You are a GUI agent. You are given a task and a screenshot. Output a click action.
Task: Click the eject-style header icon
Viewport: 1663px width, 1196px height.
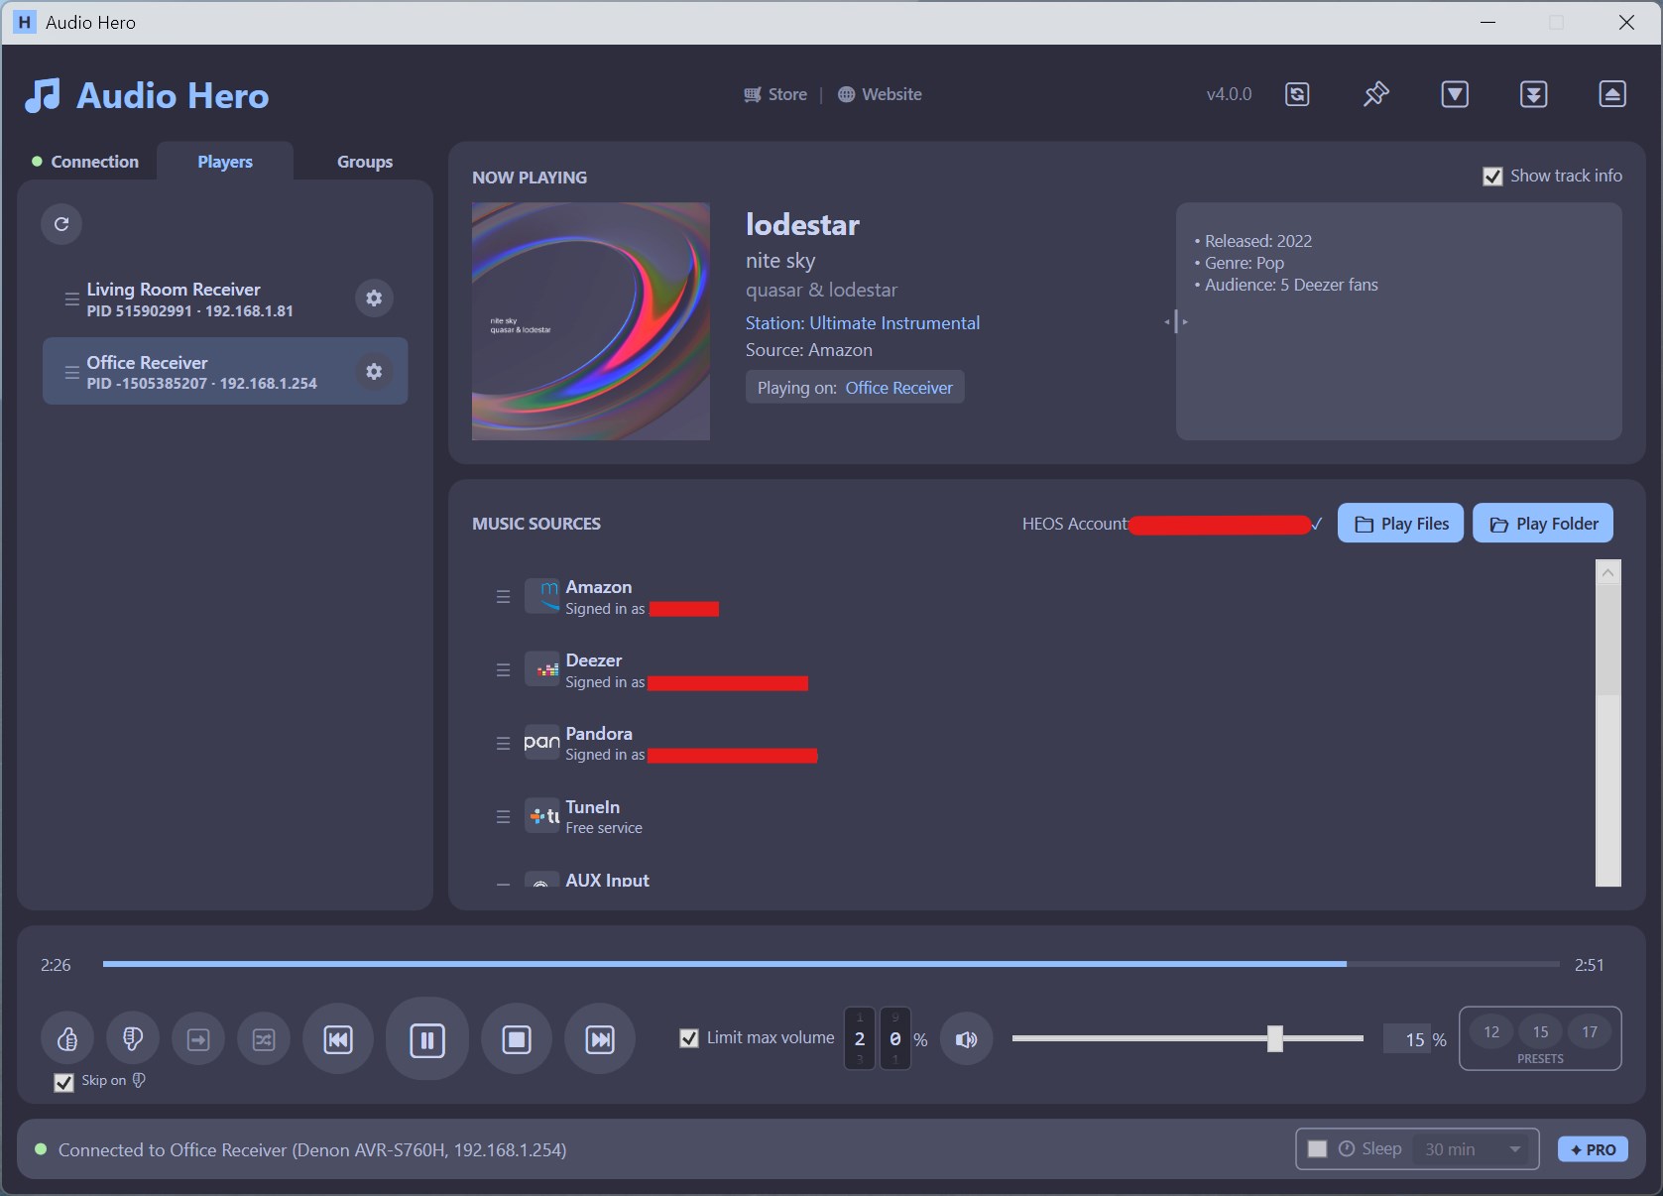pyautogui.click(x=1612, y=94)
